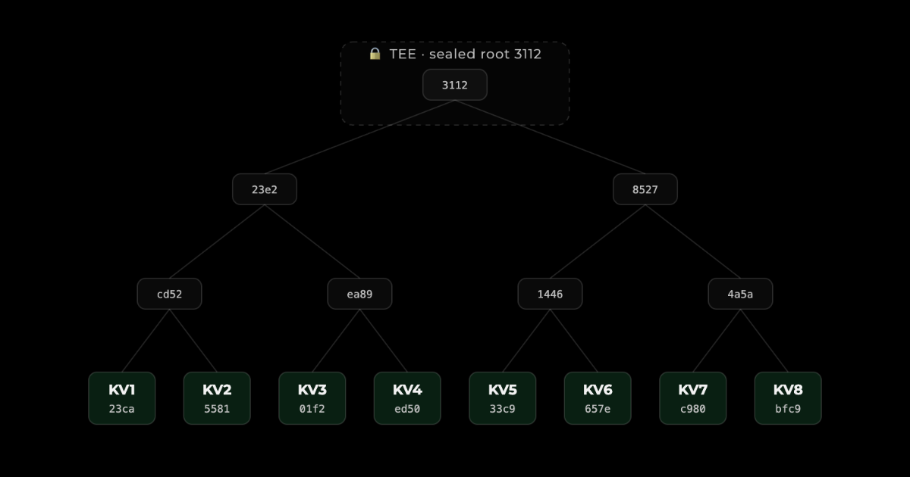Choose leaf KV3 with hash 01f2
Viewport: 910px width, 477px height.
tap(312, 398)
